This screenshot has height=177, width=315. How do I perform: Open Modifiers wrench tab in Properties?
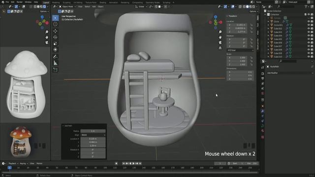point(262,111)
